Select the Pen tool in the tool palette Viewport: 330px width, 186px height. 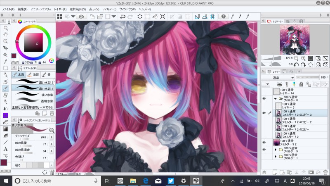(6, 75)
